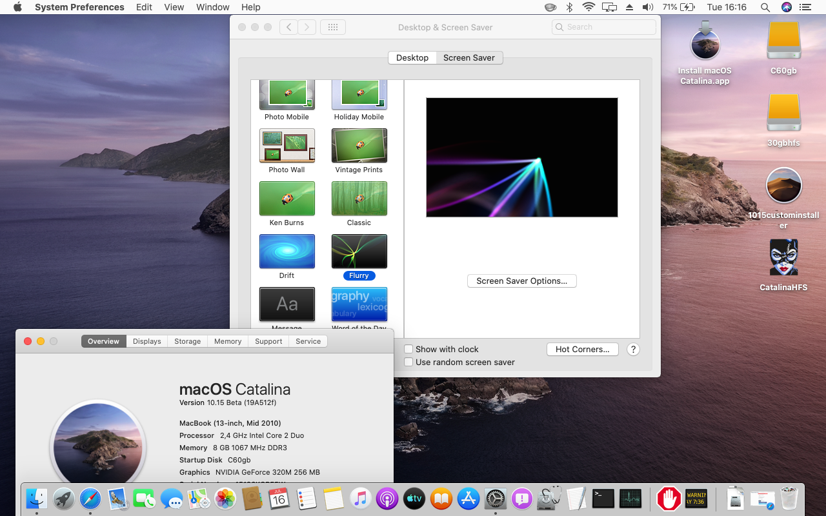The width and height of the screenshot is (826, 516).
Task: Open Messages app in the Dock
Action: point(172,499)
